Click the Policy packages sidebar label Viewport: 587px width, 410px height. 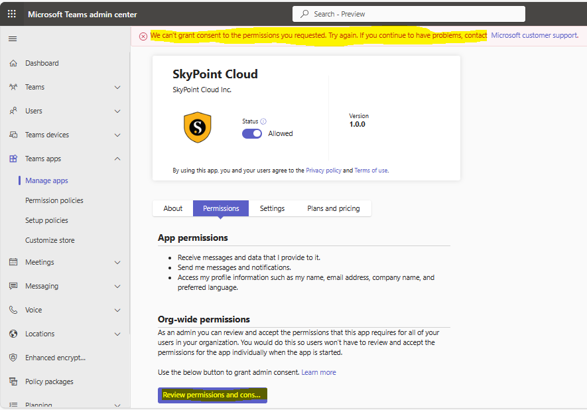pos(50,381)
